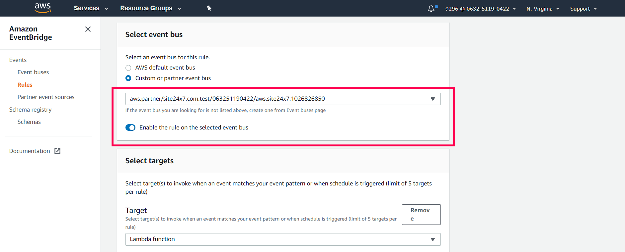The image size is (625, 252).
Task: Open the Services menu
Action: point(91,8)
